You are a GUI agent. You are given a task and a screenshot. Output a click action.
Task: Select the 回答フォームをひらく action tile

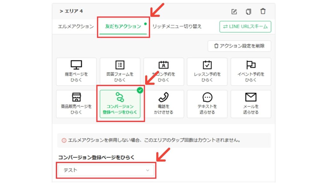[120, 72]
